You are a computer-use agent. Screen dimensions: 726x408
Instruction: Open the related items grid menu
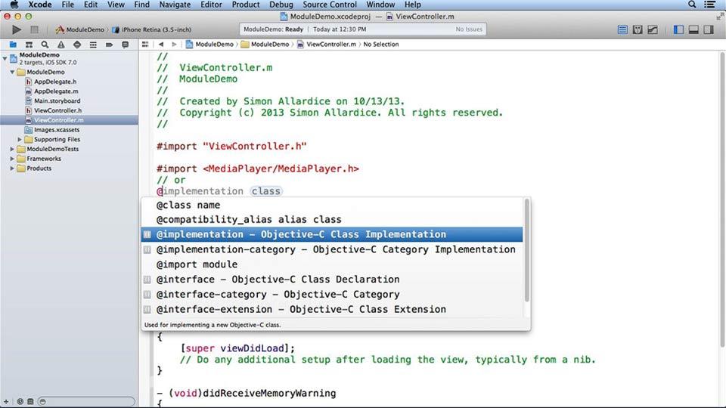145,45
